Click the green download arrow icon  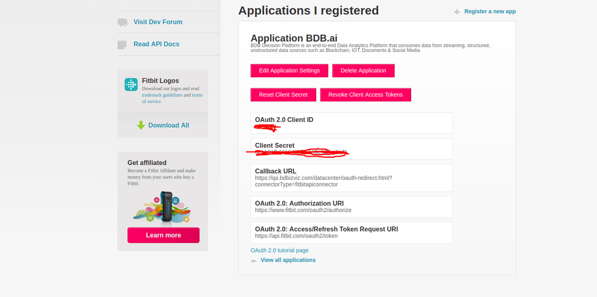(x=141, y=125)
